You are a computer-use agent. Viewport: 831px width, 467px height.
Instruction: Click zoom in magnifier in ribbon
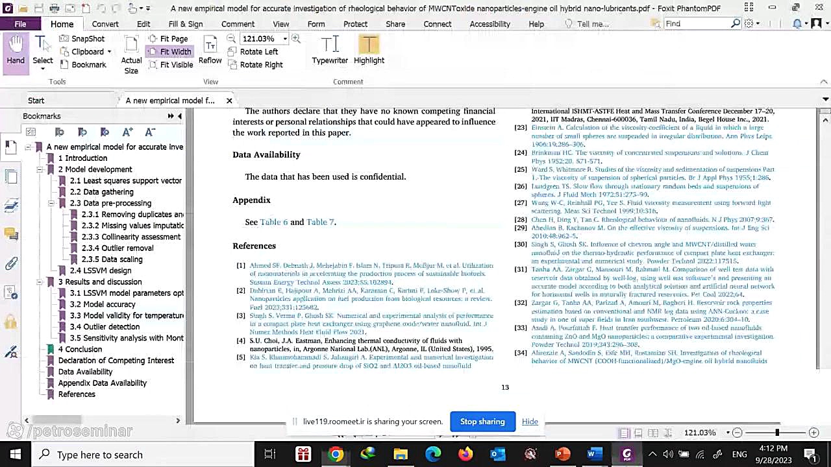click(x=296, y=39)
